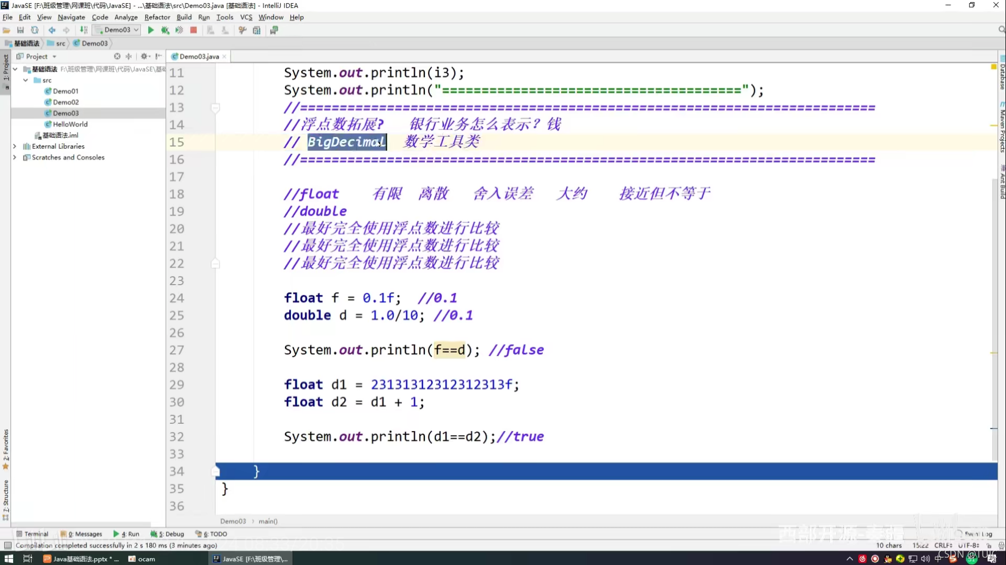This screenshot has width=1006, height=565.
Task: Close the Demo03.java tab
Action: [225, 56]
